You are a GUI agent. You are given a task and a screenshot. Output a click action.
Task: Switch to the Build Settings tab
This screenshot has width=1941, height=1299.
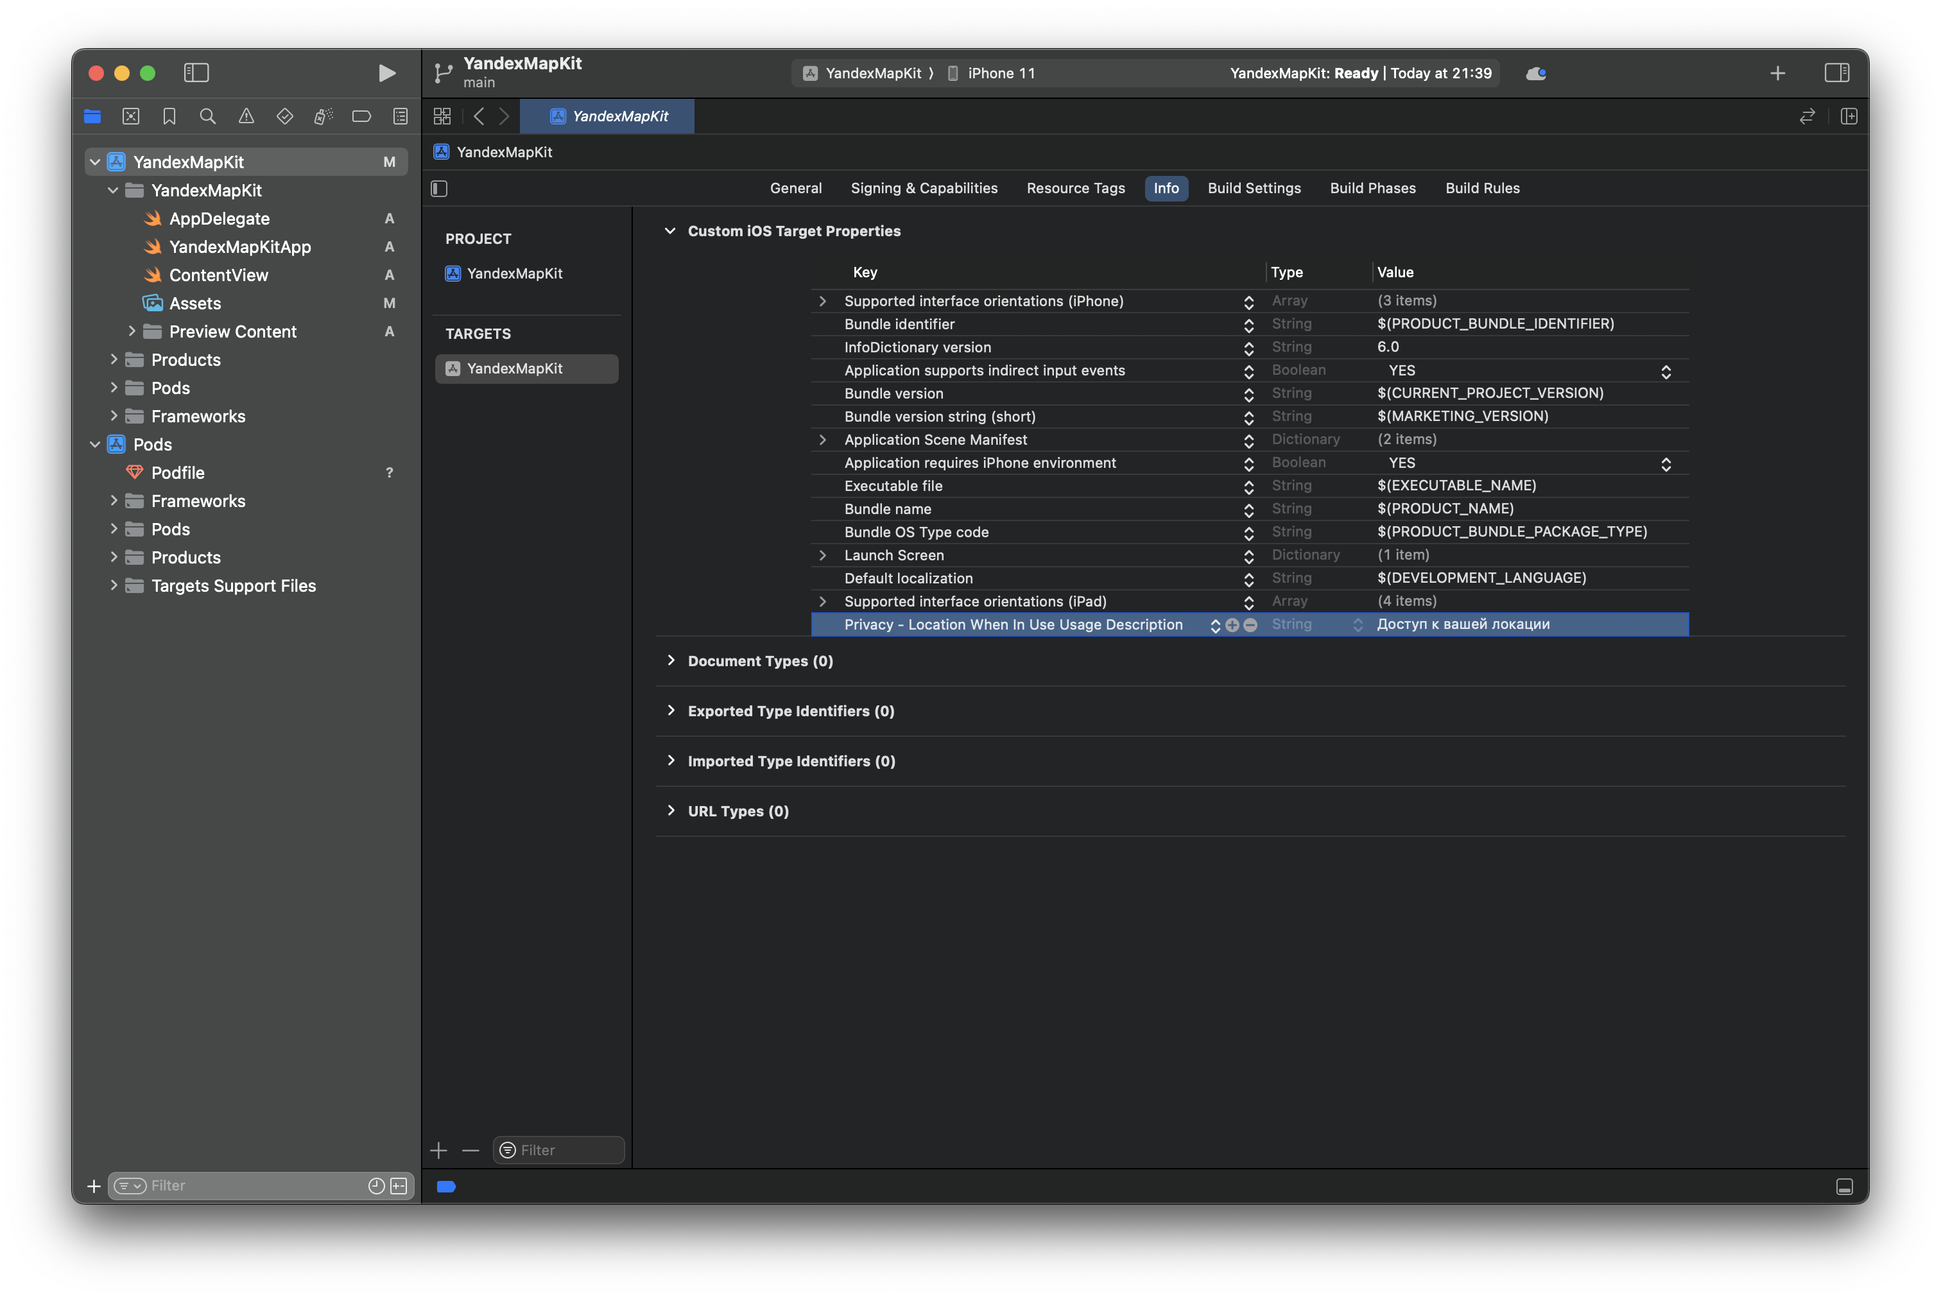coord(1254,188)
